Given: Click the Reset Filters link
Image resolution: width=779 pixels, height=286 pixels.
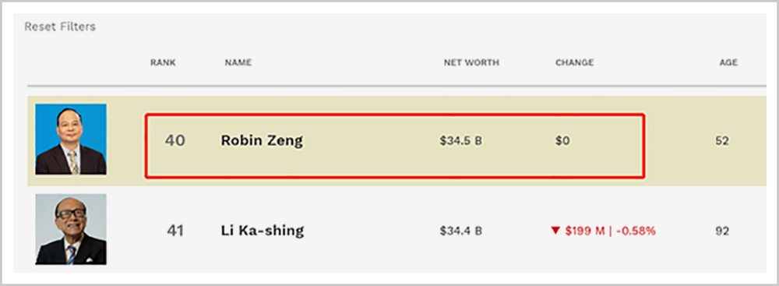Looking at the screenshot, I should click(60, 26).
